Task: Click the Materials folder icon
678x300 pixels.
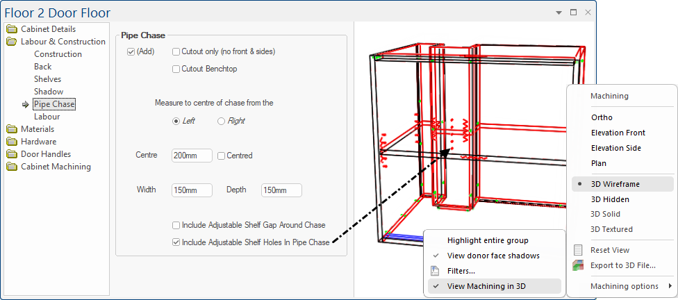Action: (x=12, y=129)
